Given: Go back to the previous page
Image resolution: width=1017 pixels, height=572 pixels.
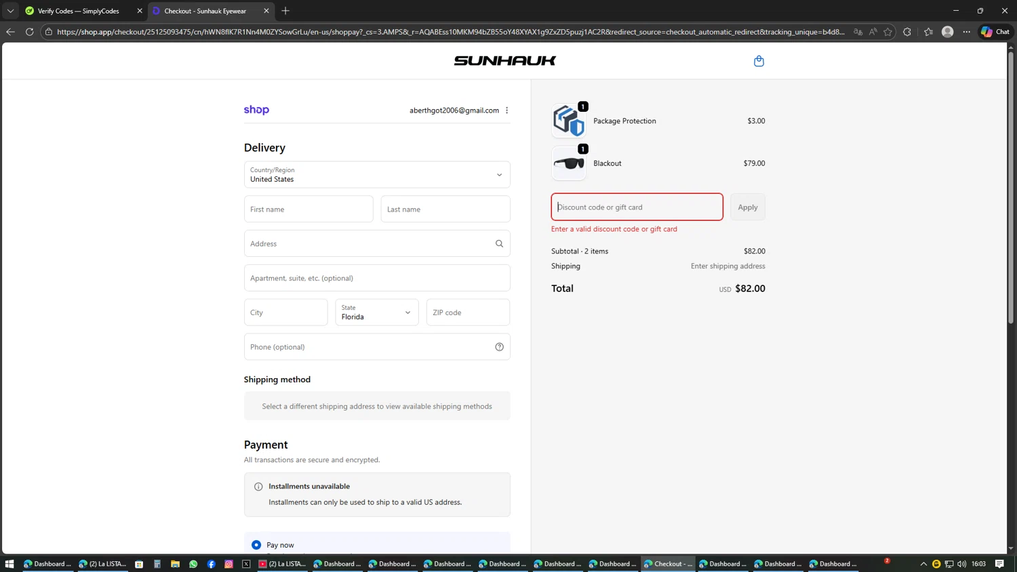Looking at the screenshot, I should tap(10, 32).
